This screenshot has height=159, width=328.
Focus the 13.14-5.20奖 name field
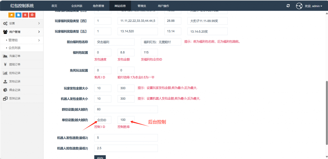[x=208, y=31]
